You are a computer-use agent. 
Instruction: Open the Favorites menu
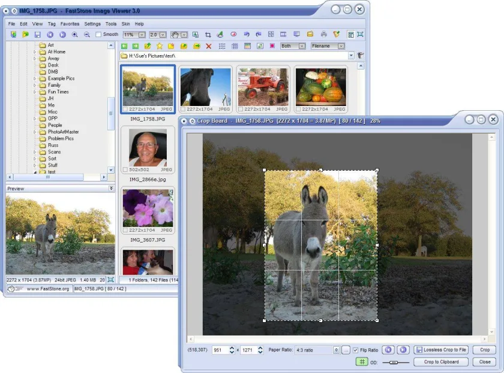(x=70, y=24)
